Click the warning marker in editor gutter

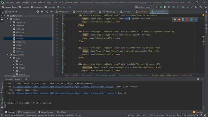coord(203,15)
